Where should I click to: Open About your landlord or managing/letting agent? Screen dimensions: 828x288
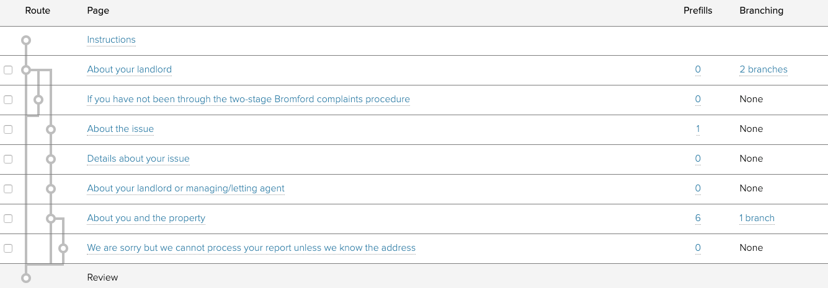[185, 188]
